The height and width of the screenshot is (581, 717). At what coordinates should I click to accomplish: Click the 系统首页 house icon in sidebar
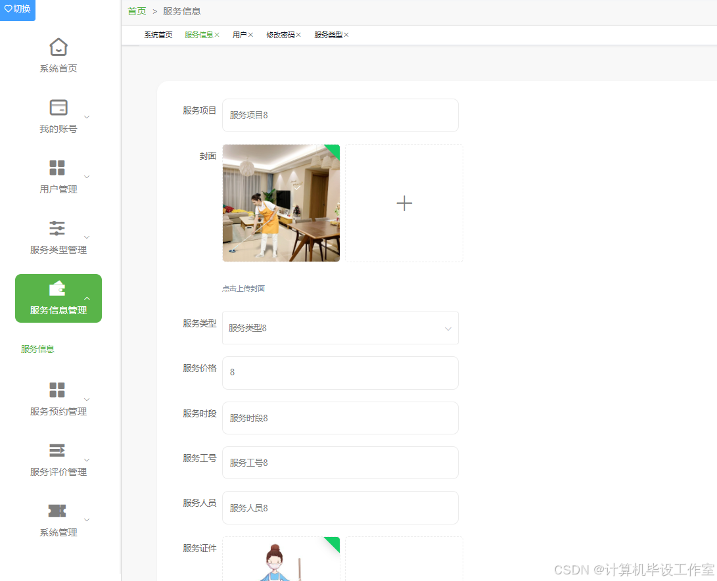(x=58, y=47)
